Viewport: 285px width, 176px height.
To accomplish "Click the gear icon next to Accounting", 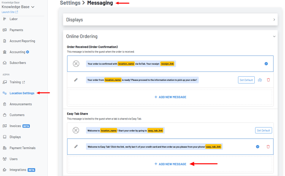I will point(28,52).
